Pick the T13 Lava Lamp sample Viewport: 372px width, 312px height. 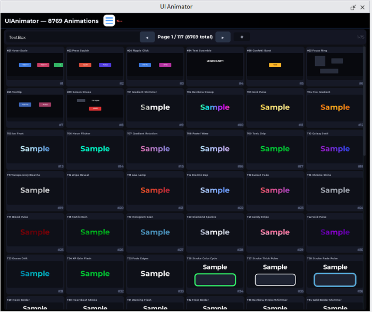click(155, 190)
